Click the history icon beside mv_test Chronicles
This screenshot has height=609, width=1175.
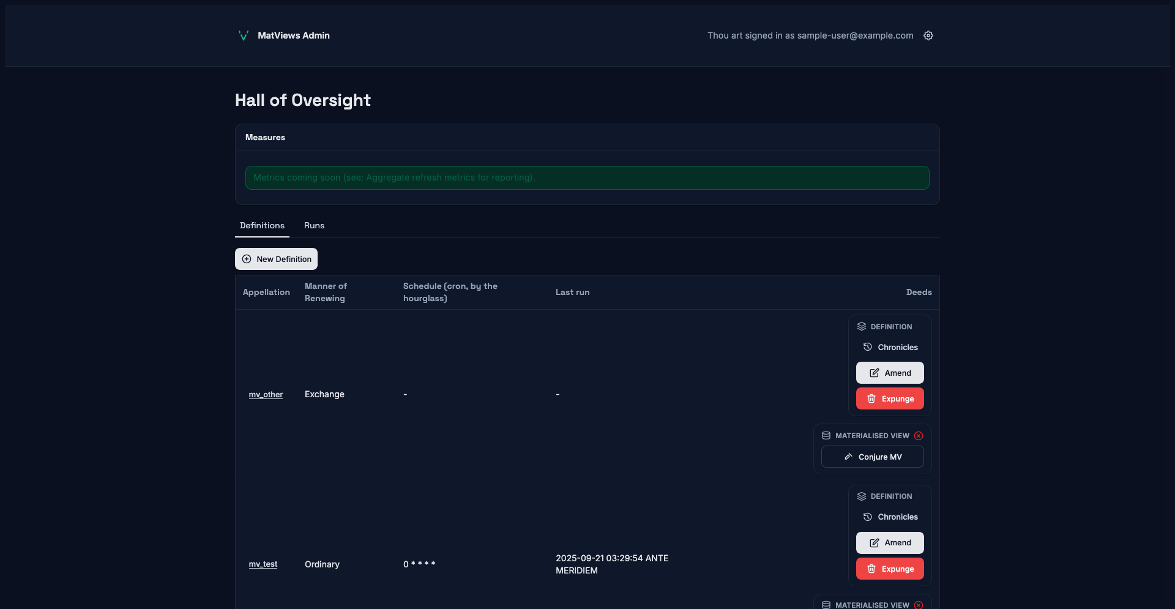(868, 517)
